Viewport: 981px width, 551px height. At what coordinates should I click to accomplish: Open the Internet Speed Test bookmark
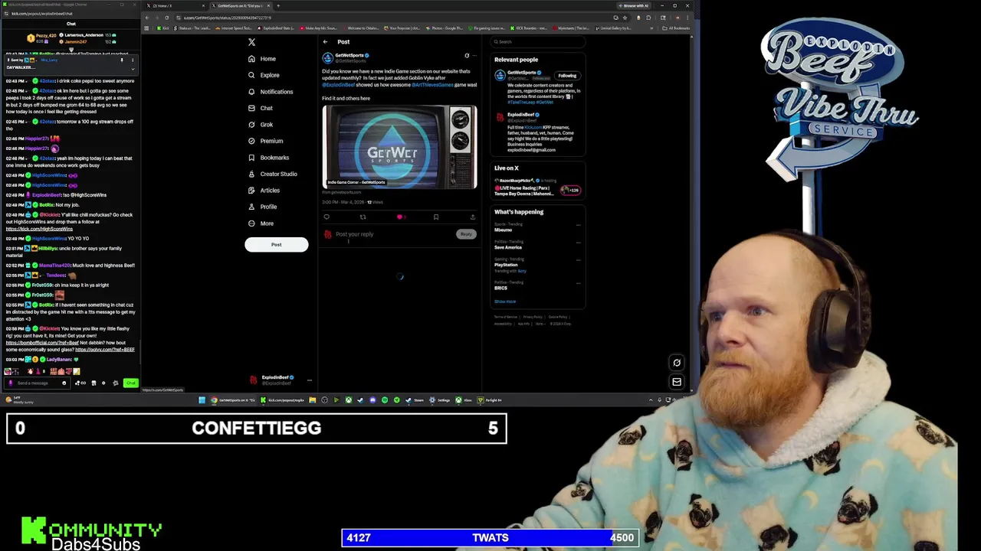tap(234, 28)
